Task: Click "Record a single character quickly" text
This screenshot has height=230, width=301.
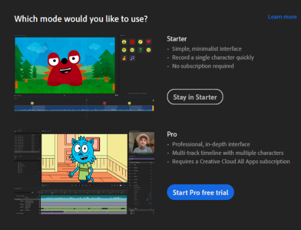Action: pyautogui.click(x=213, y=58)
